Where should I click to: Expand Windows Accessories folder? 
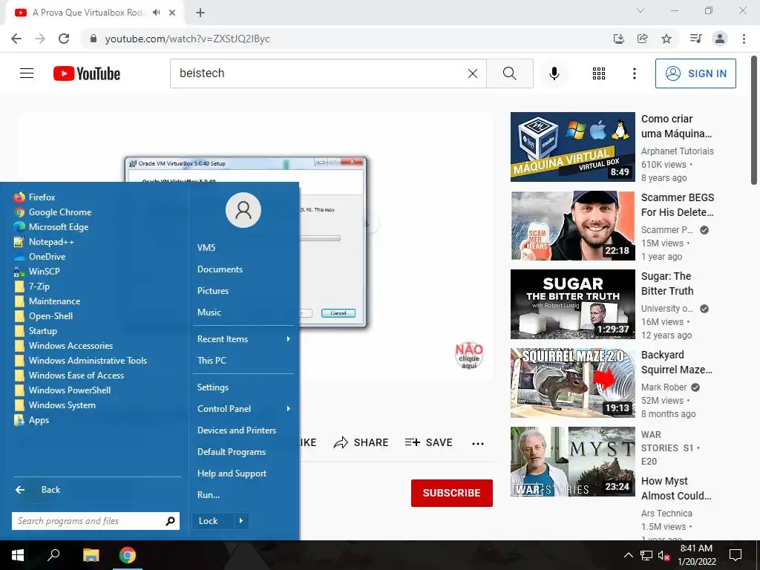(63, 346)
